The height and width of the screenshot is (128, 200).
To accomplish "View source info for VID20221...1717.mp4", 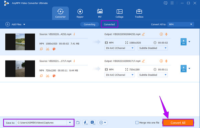I will [x=74, y=61].
